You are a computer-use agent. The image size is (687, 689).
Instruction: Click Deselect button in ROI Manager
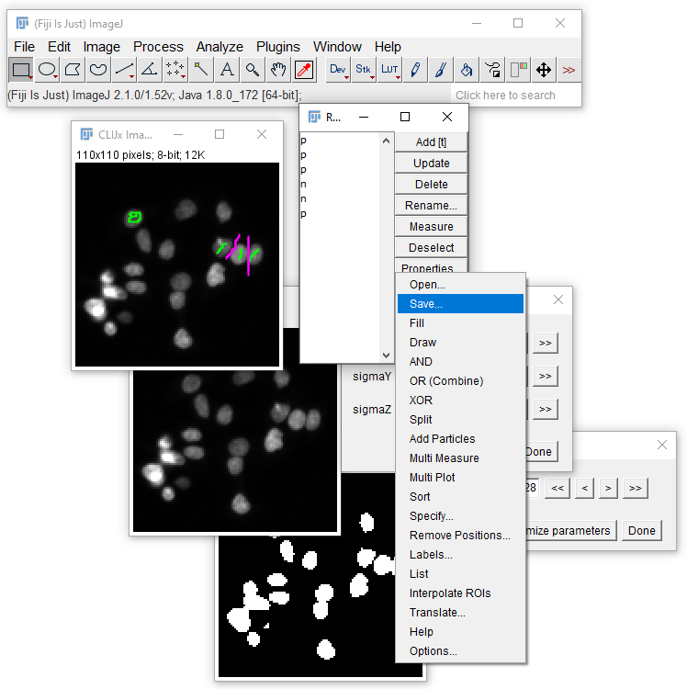pyautogui.click(x=431, y=247)
